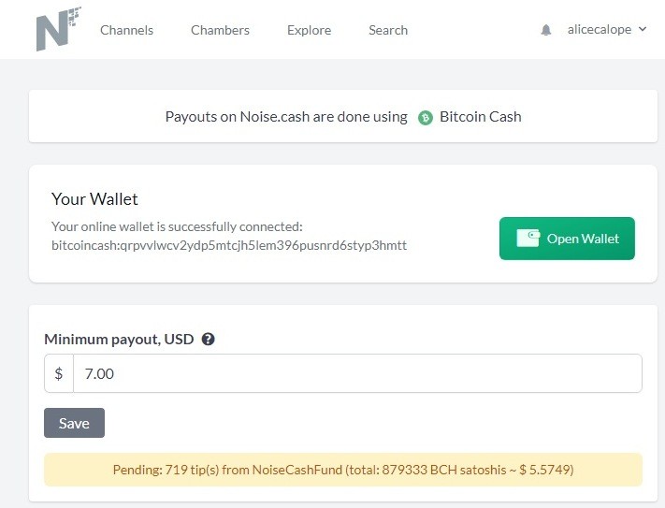665x508 pixels.
Task: Click the Noise.cash N logo
Action: click(x=59, y=29)
